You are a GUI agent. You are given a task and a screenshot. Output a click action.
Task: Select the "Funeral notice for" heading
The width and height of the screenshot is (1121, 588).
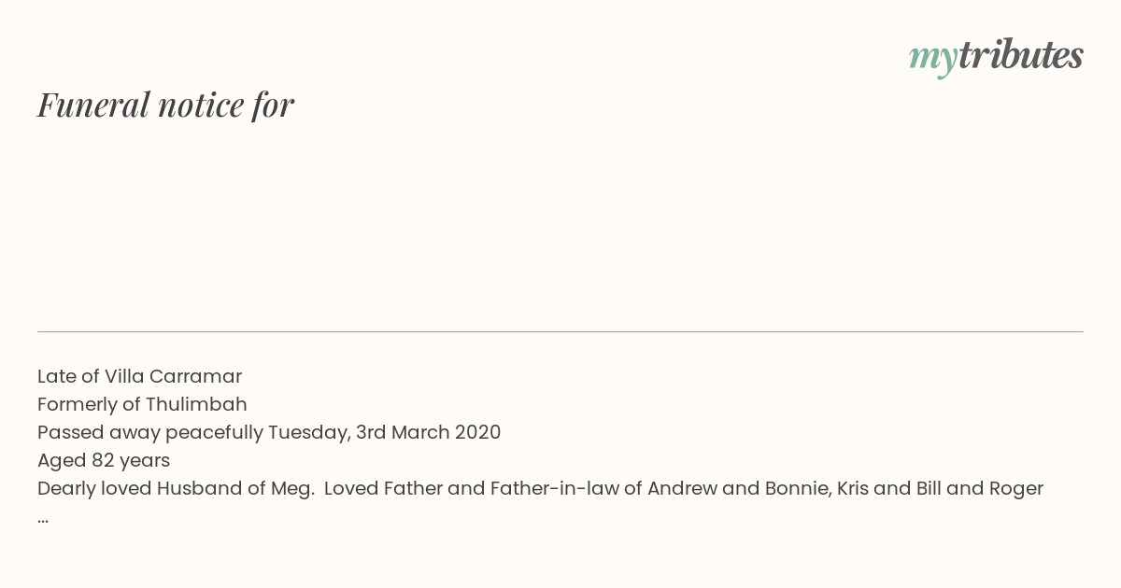pos(165,105)
